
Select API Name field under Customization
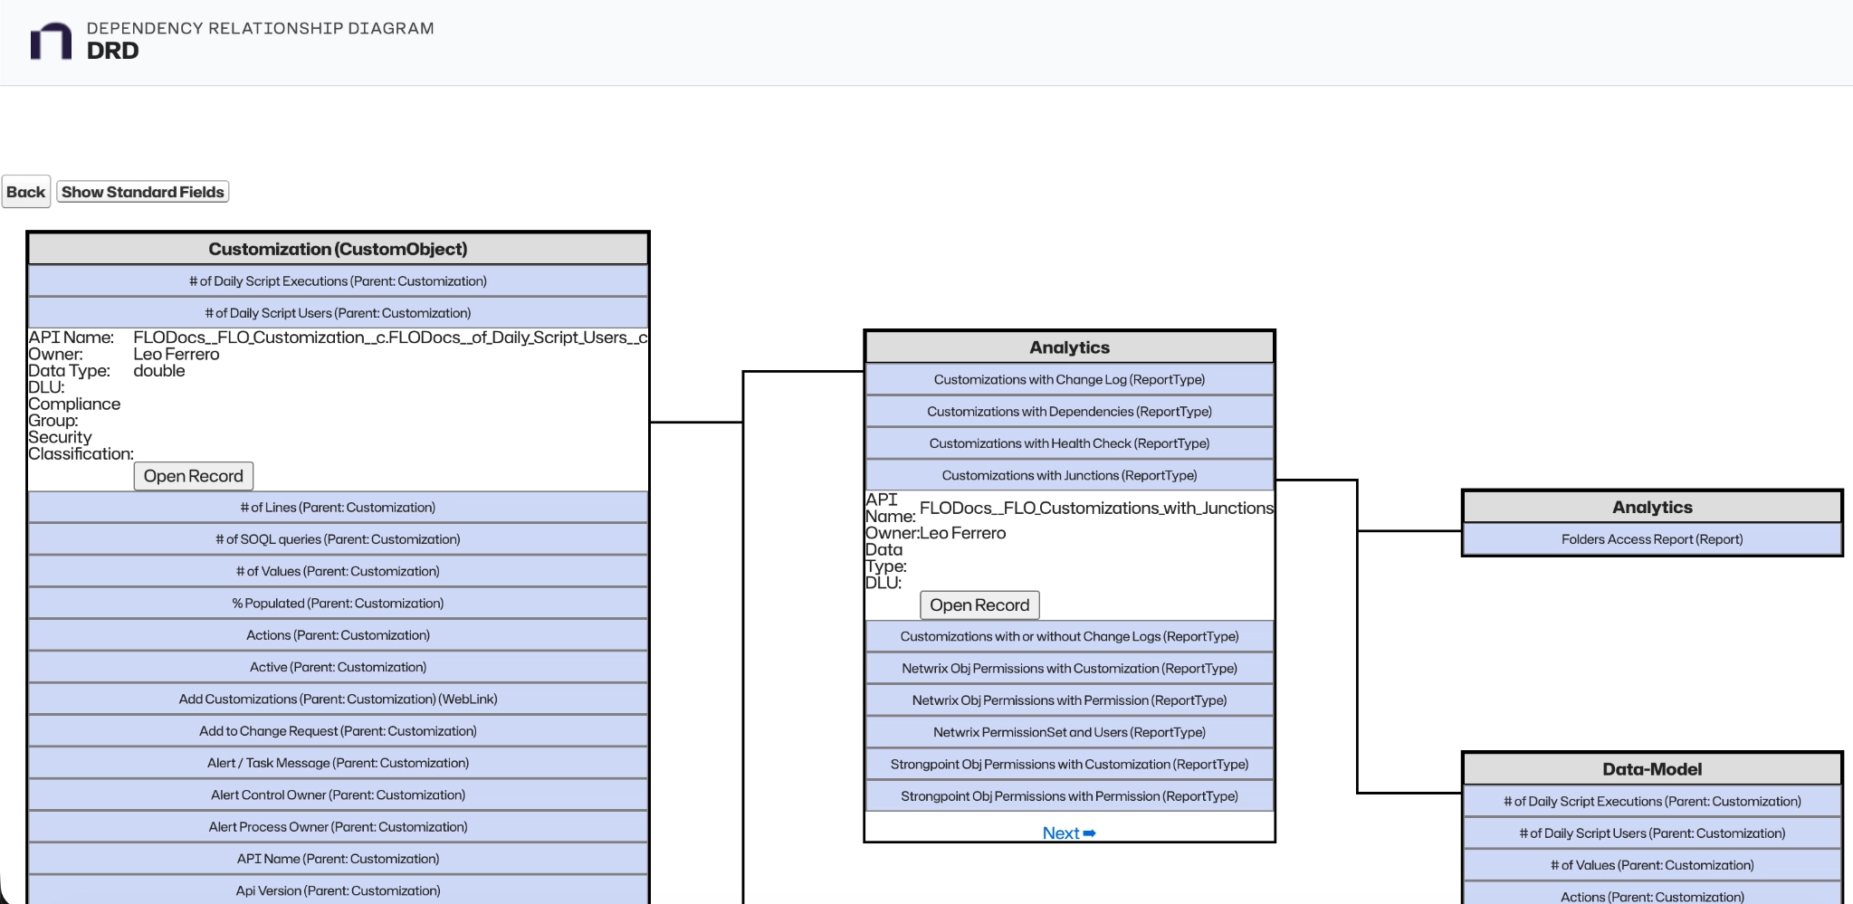338,858
